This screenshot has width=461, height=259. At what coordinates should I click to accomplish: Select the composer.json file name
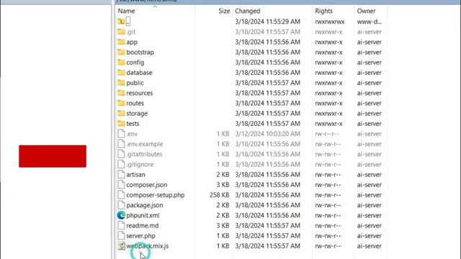(x=147, y=185)
